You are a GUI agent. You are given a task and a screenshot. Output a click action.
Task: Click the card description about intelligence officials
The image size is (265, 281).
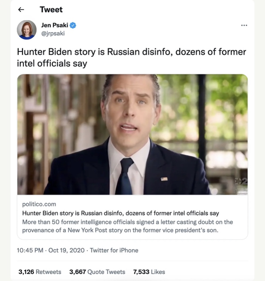(x=128, y=226)
